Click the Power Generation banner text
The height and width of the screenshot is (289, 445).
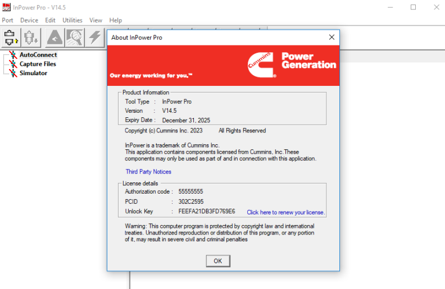click(309, 61)
